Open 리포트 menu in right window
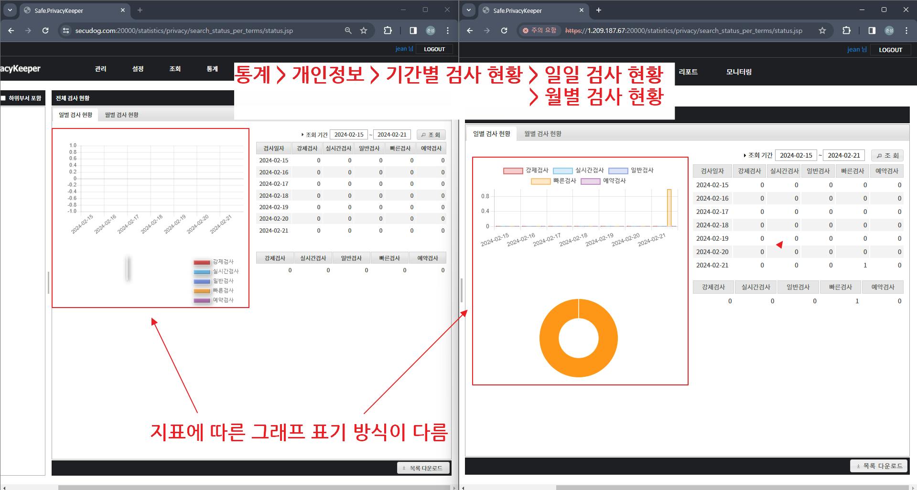Image resolution: width=917 pixels, height=490 pixels. (688, 72)
